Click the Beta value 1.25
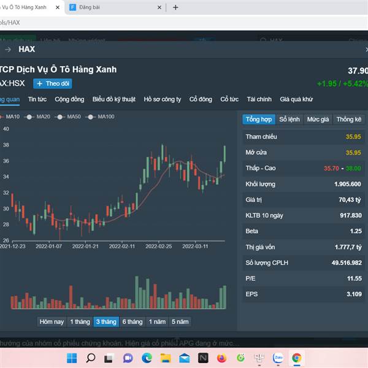 [356, 231]
